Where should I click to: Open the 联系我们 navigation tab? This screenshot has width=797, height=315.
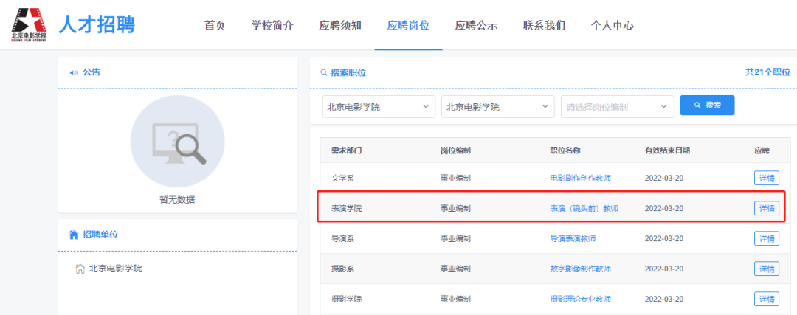point(544,25)
